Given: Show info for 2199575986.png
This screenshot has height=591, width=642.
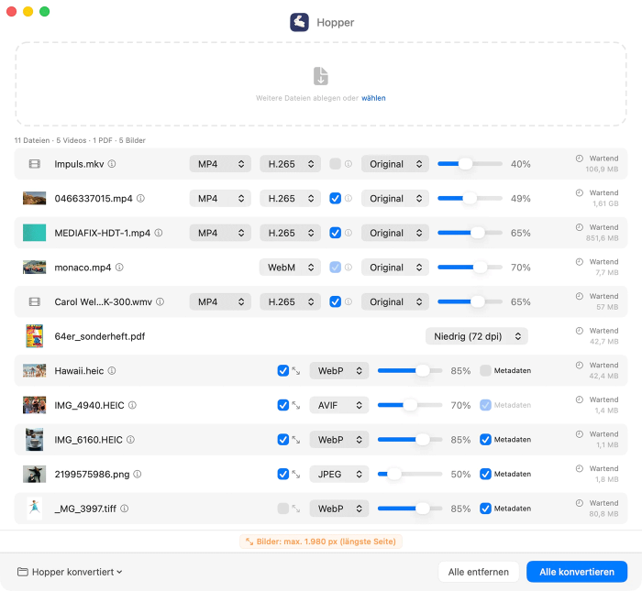Looking at the screenshot, I should pyautogui.click(x=138, y=474).
